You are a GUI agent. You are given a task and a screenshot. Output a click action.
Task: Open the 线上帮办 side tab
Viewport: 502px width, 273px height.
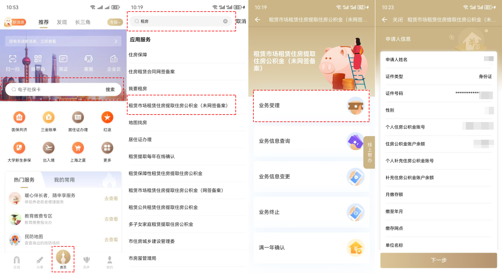click(370, 152)
